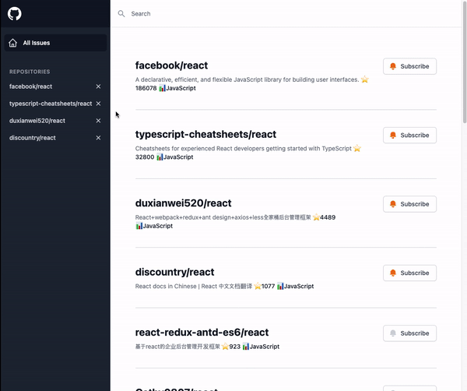Click the star icon before 923

pos(226,347)
